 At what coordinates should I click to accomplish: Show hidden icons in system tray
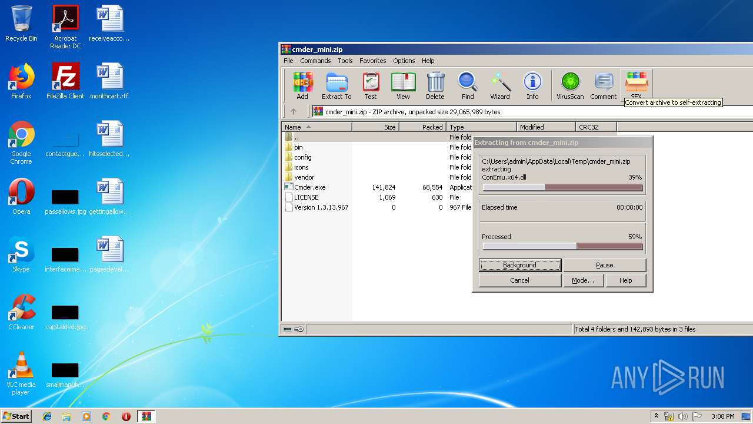click(x=656, y=416)
